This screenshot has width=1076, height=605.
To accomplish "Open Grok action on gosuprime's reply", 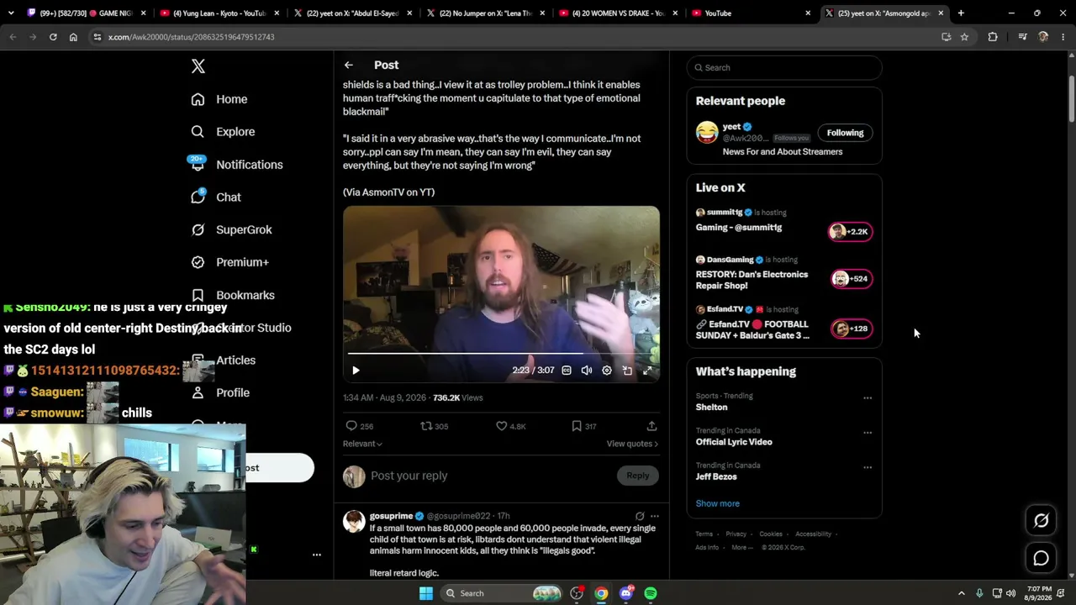I will [x=640, y=516].
